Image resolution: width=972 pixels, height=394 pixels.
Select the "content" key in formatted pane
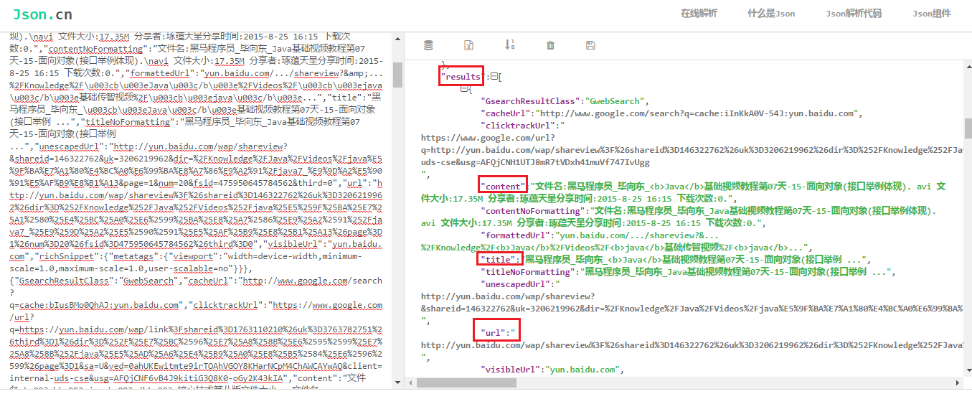502,187
